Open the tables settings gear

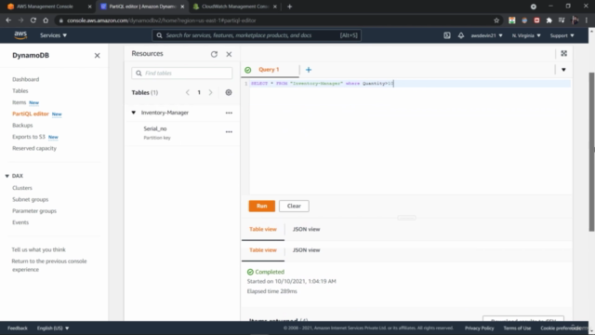click(229, 92)
